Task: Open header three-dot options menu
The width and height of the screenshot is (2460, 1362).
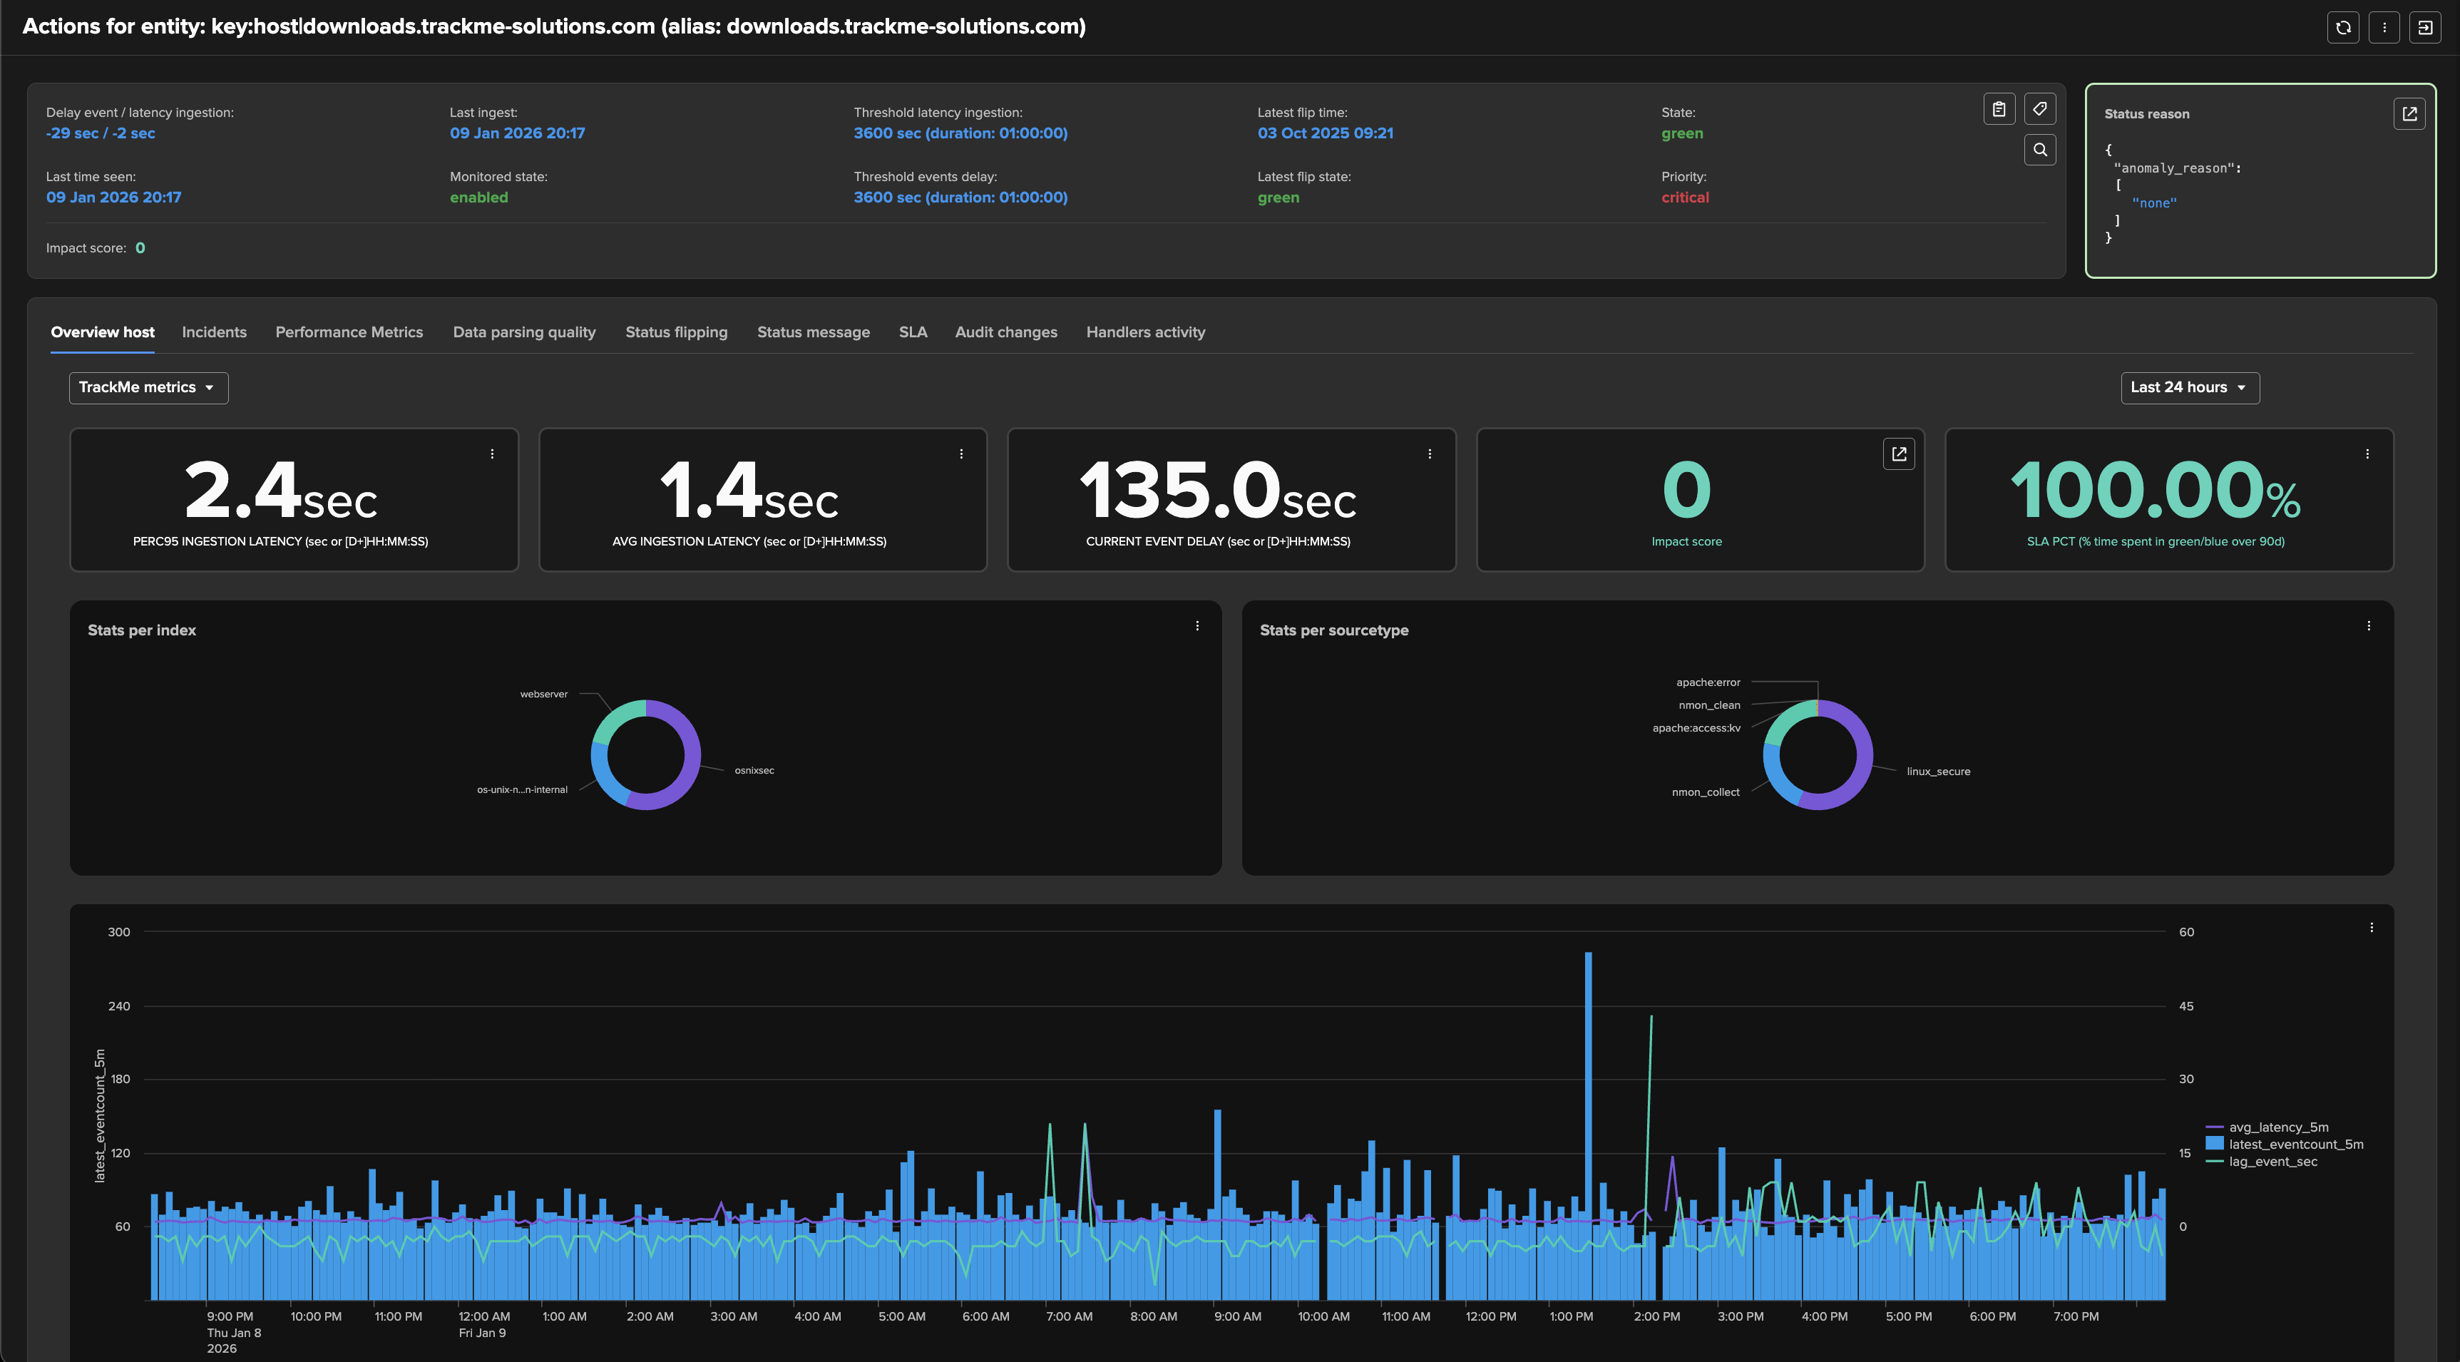Action: click(2384, 28)
